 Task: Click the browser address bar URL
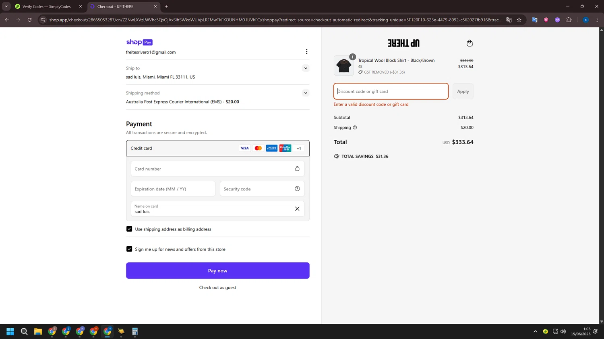(x=275, y=20)
